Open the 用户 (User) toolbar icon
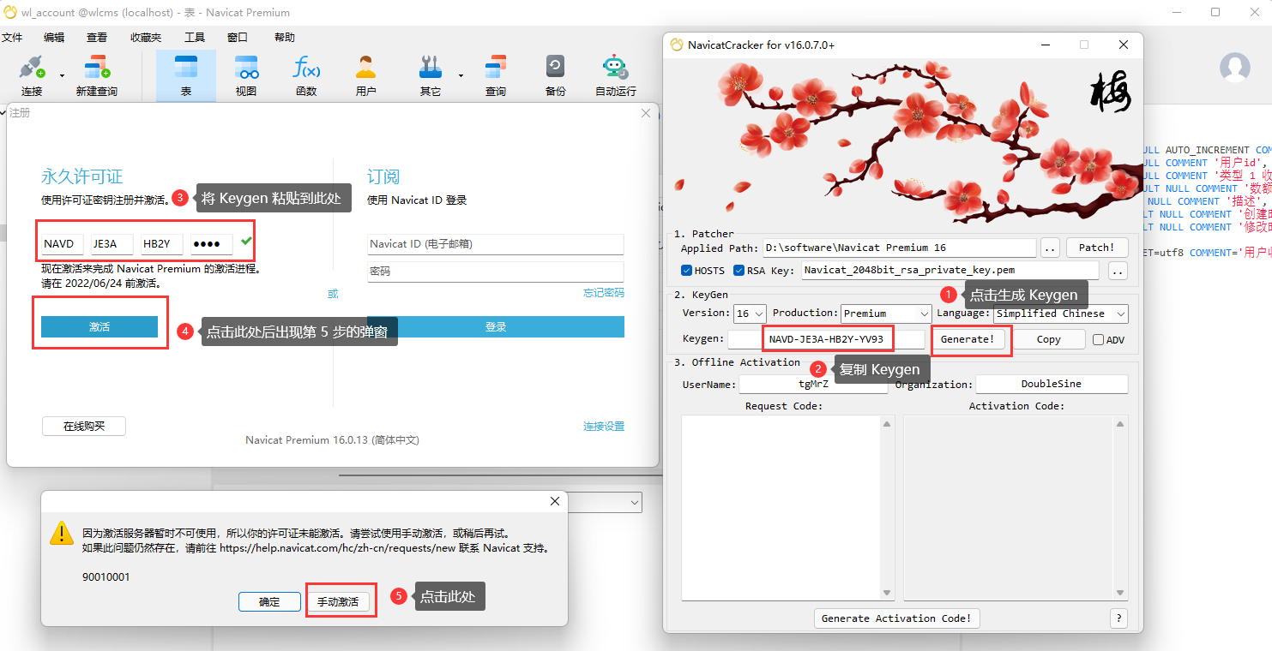This screenshot has height=651, width=1272. pyautogui.click(x=366, y=75)
